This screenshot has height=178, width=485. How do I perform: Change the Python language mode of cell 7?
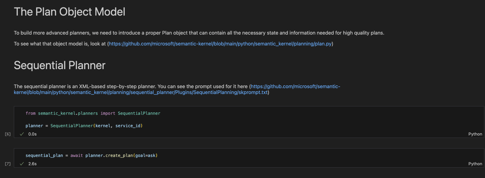pyautogui.click(x=475, y=164)
